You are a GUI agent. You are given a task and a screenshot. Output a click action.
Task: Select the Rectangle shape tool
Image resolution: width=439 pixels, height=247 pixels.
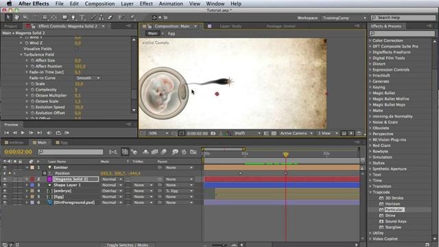tap(64, 17)
